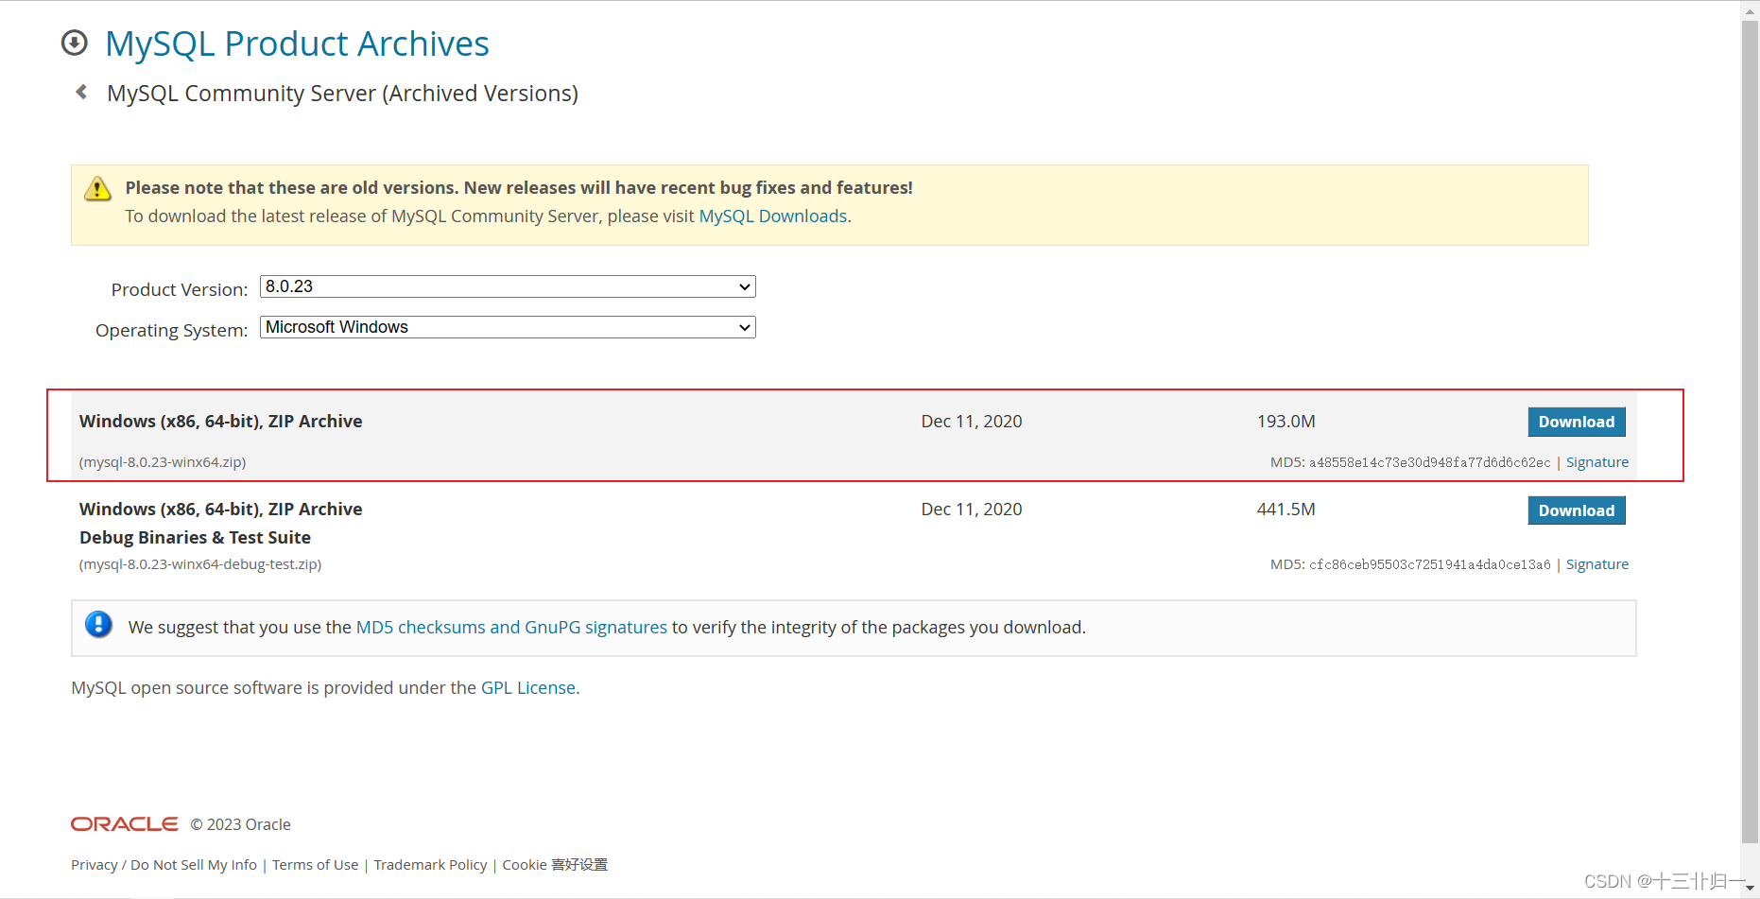Click the 193.0M file size value

(x=1285, y=422)
